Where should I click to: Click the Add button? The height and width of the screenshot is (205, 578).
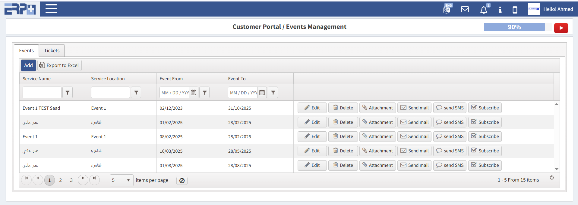(x=28, y=65)
